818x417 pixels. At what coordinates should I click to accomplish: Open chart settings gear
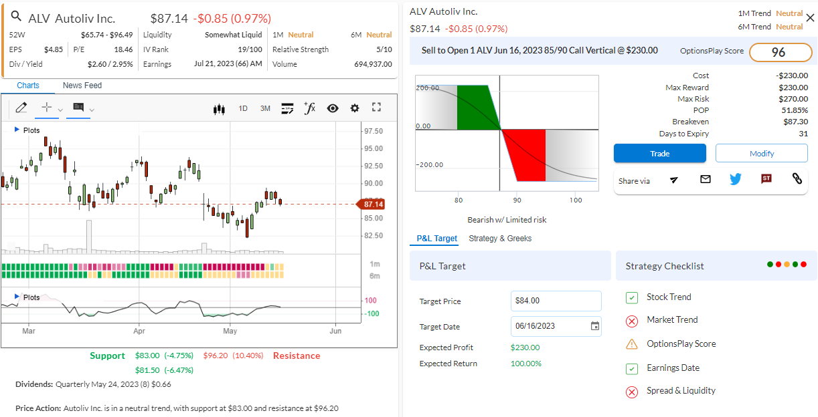click(355, 108)
